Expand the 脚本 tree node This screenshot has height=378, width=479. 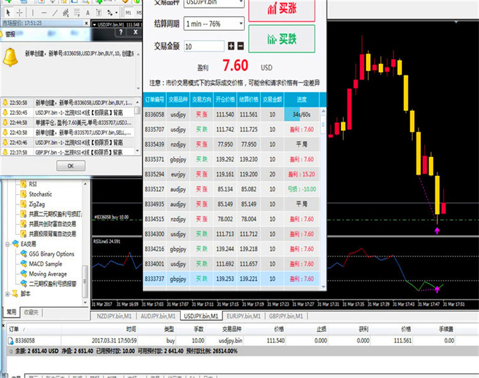[x=8, y=294]
